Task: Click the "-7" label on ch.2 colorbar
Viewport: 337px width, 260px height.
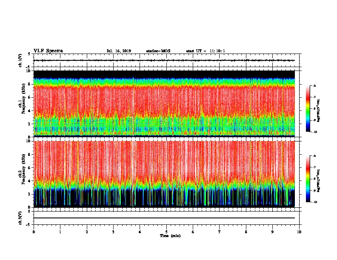Action: [314, 167]
